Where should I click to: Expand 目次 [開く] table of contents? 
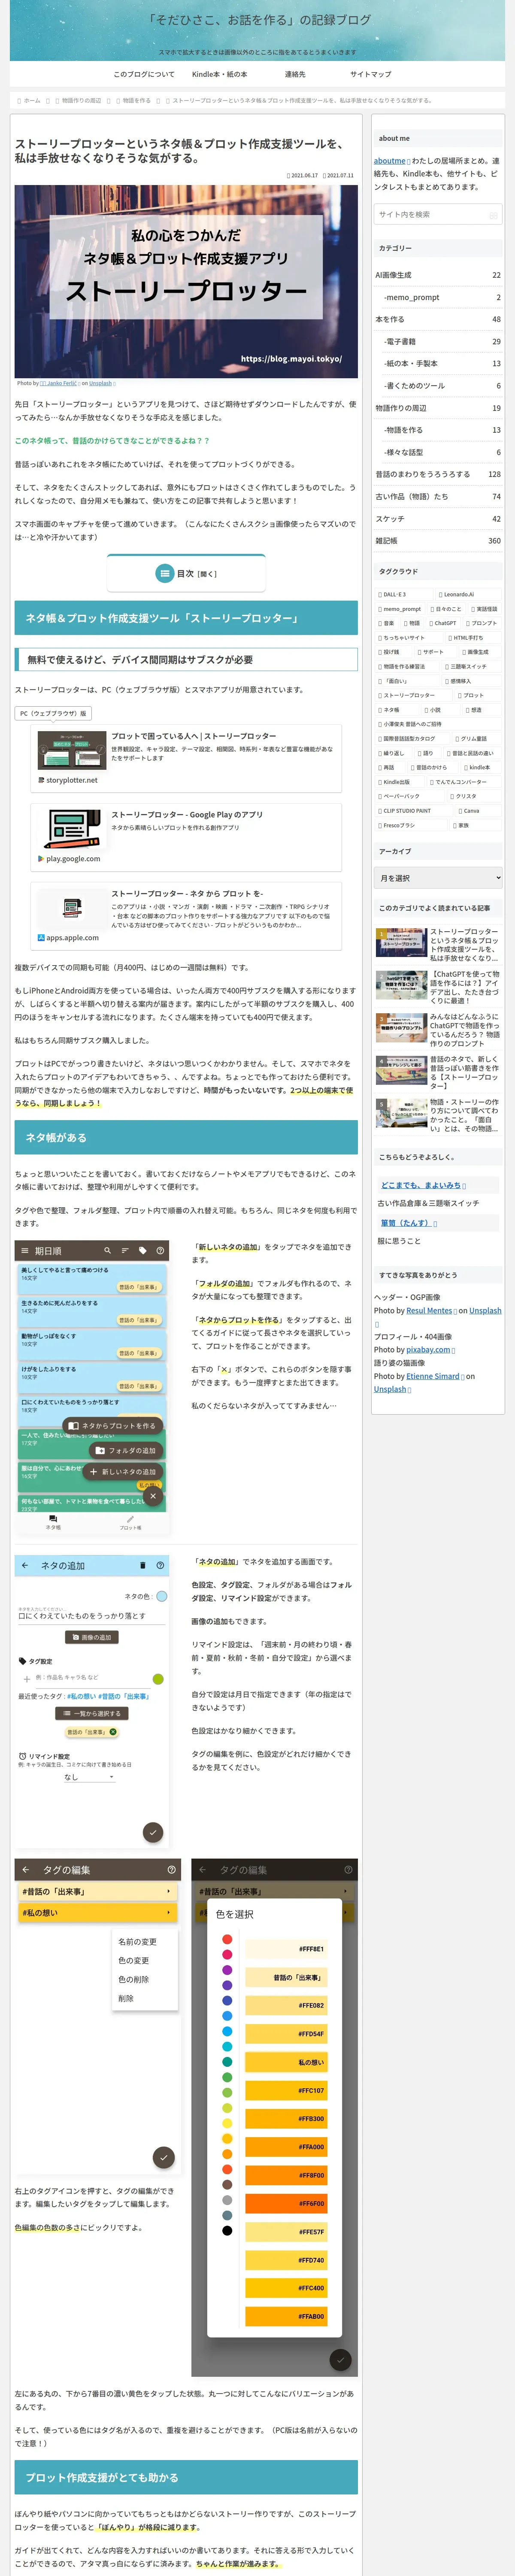pos(186,573)
